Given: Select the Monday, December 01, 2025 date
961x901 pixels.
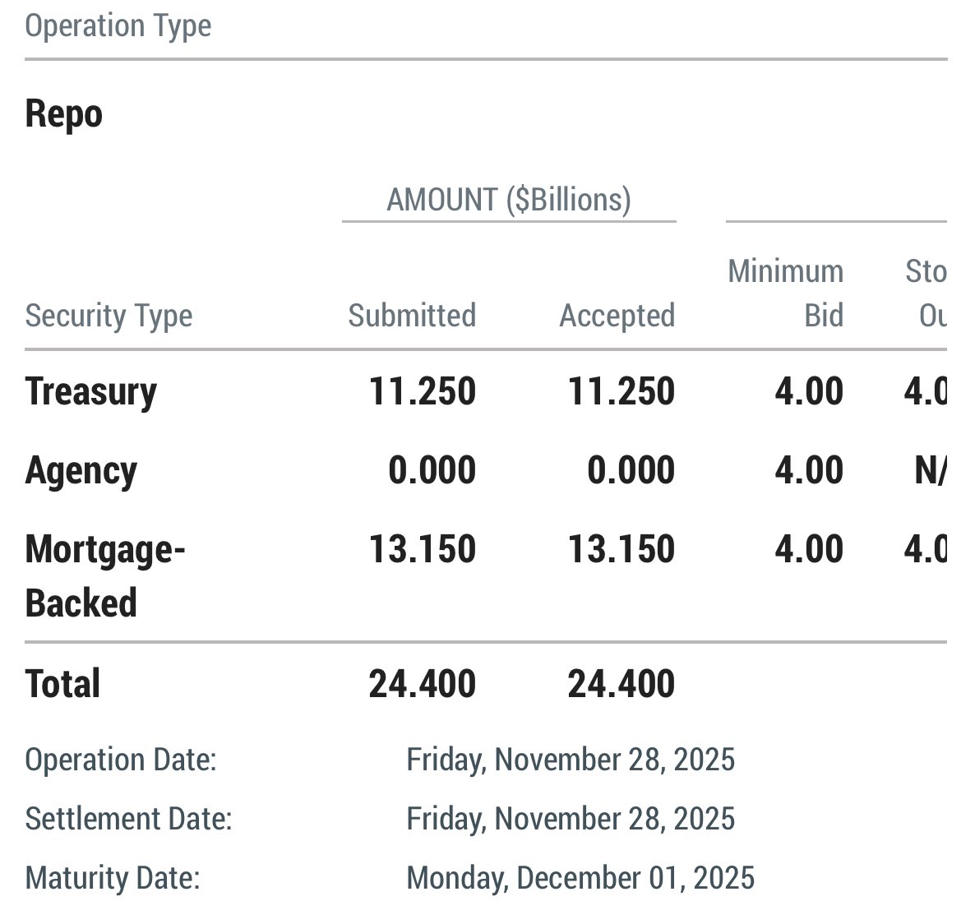Looking at the screenshot, I should pos(580,878).
